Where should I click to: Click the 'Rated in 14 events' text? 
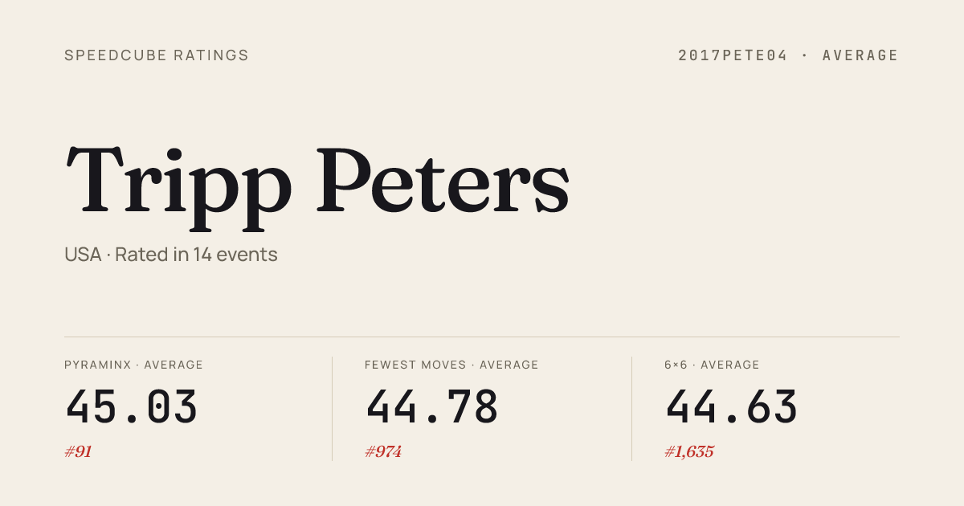tap(196, 255)
